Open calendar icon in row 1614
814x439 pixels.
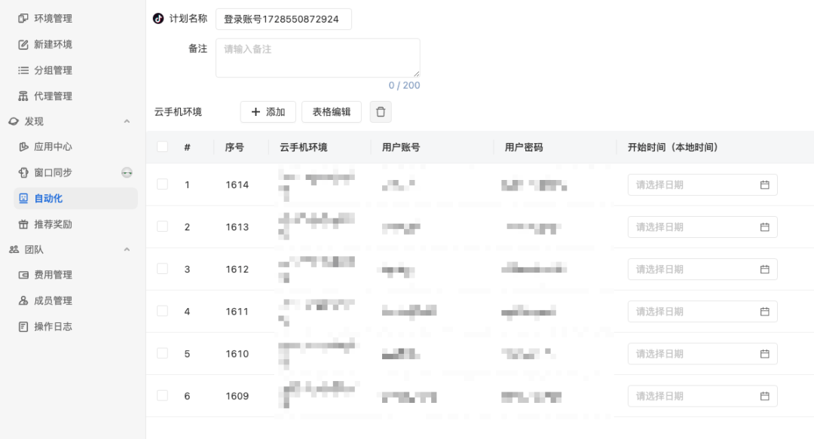click(x=764, y=185)
